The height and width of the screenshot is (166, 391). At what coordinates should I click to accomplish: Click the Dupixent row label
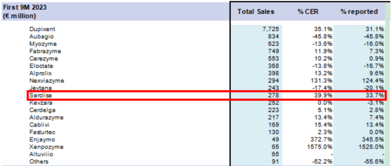(42, 29)
